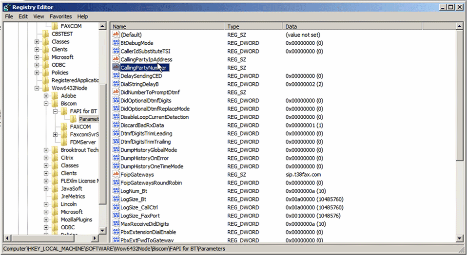Click the JavaSoft folder icon
467x255 pixels.
(x=55, y=188)
